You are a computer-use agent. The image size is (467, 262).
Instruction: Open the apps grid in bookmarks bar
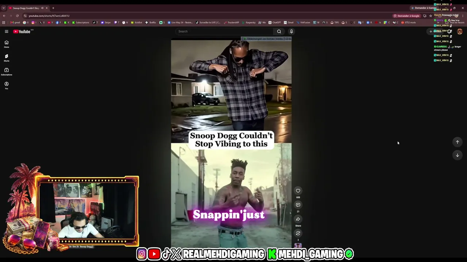[4, 23]
